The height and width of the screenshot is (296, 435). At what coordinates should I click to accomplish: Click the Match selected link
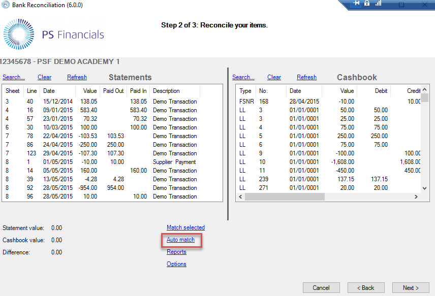coord(185,227)
